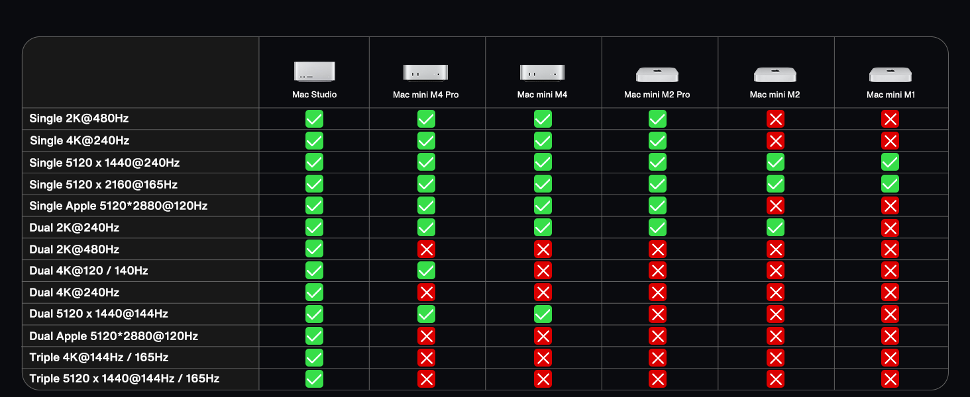Click green check for Mac Studio Single 2K@480Hz

[x=315, y=119]
